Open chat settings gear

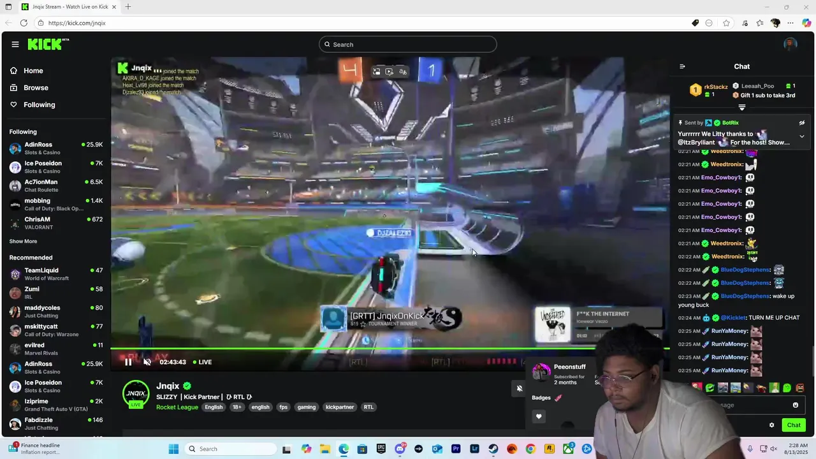[x=771, y=425]
